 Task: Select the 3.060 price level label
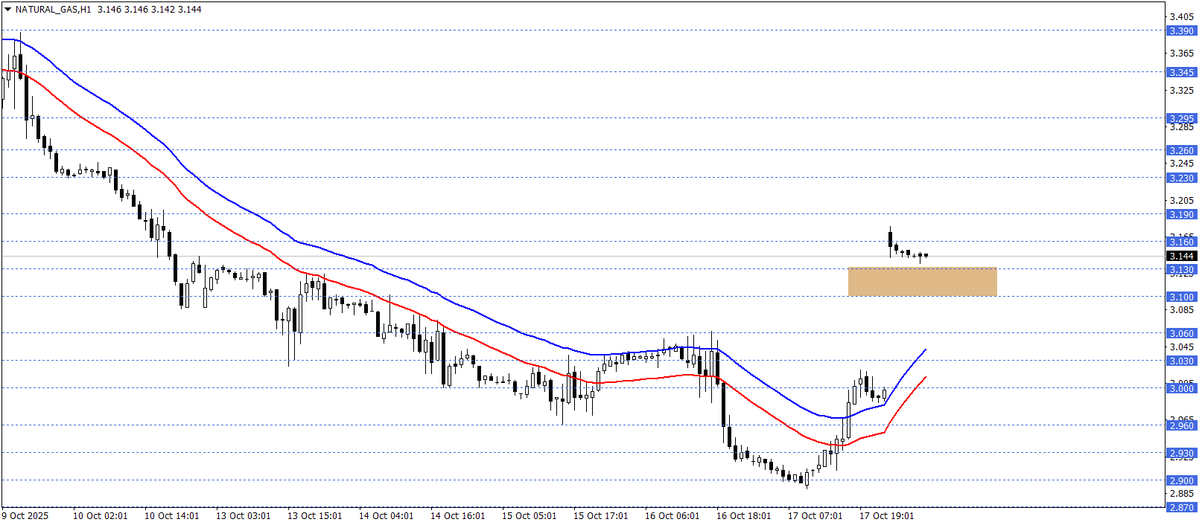click(1181, 334)
